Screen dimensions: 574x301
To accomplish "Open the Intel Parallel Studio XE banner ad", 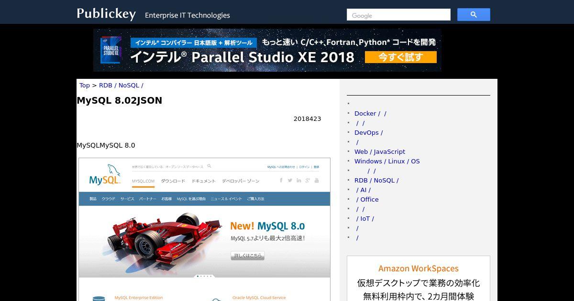I will 267,50.
